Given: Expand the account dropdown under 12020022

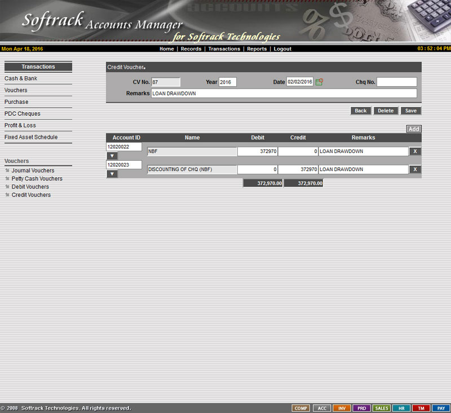Looking at the screenshot, I should tap(112, 156).
